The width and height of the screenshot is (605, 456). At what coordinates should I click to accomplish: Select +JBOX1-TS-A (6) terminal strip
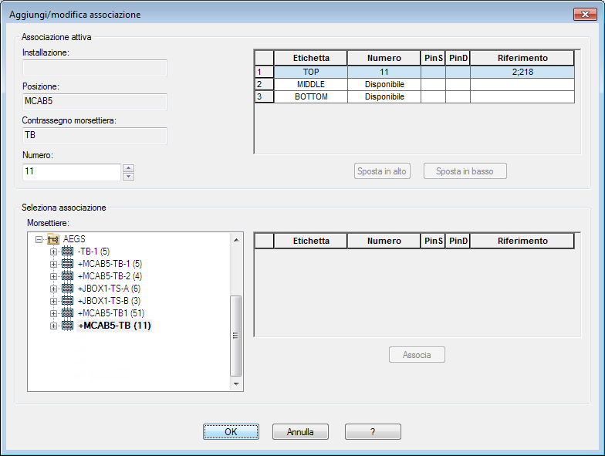[x=110, y=289]
